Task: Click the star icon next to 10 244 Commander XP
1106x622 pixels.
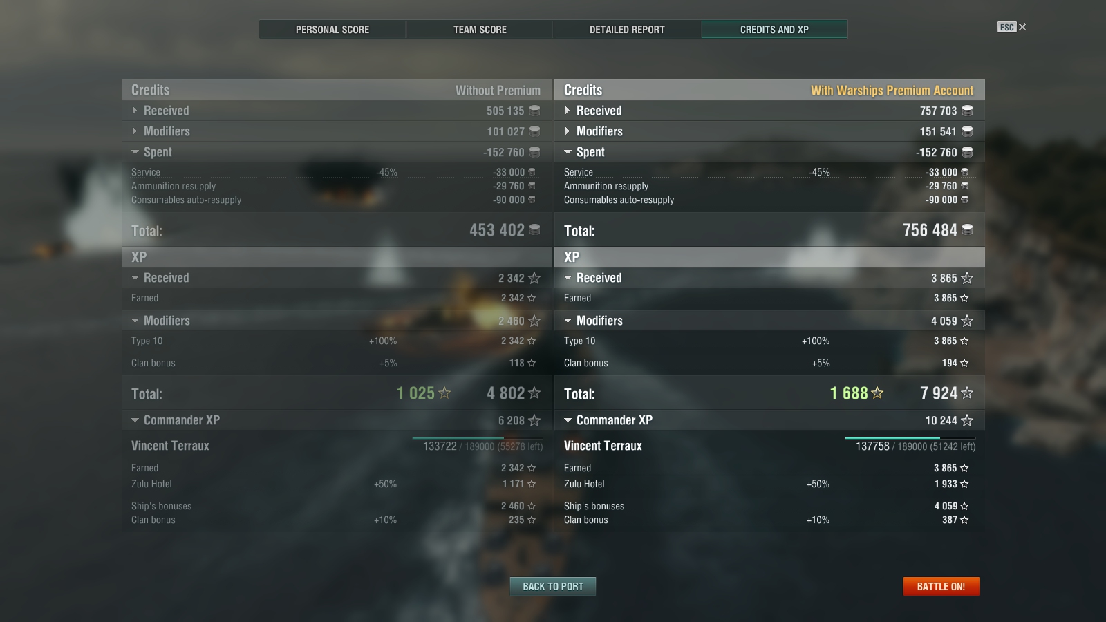Action: pyautogui.click(x=967, y=420)
